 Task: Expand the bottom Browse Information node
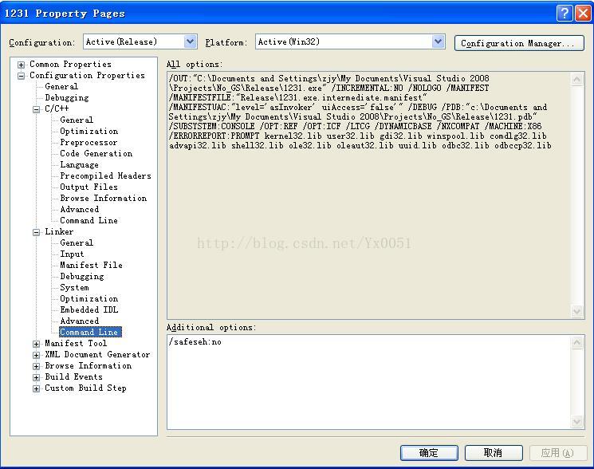coord(37,366)
